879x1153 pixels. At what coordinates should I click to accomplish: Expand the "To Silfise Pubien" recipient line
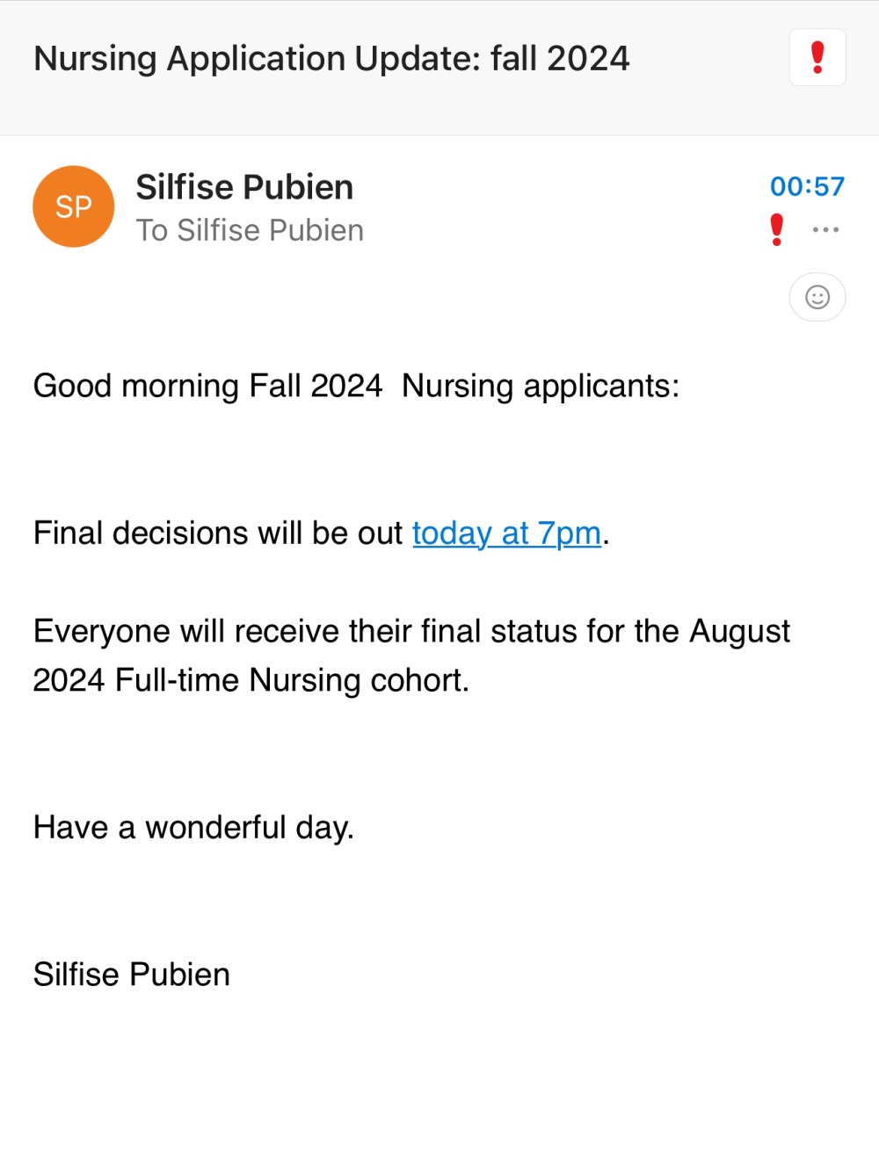[250, 230]
